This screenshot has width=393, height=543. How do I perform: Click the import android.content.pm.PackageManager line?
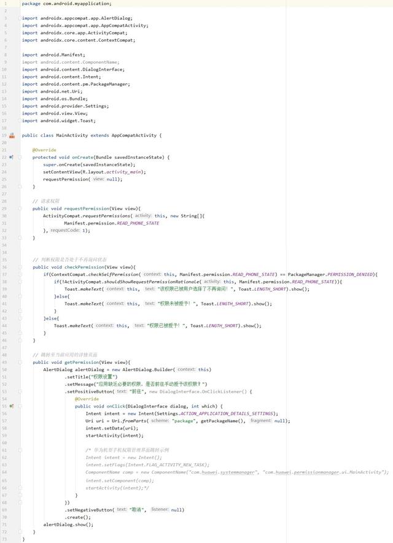(76, 84)
